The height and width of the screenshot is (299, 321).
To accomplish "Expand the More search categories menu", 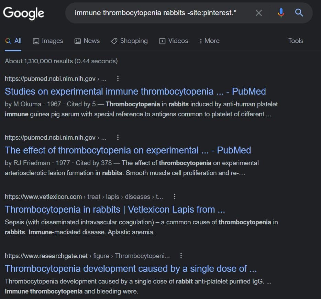I will tap(209, 41).
